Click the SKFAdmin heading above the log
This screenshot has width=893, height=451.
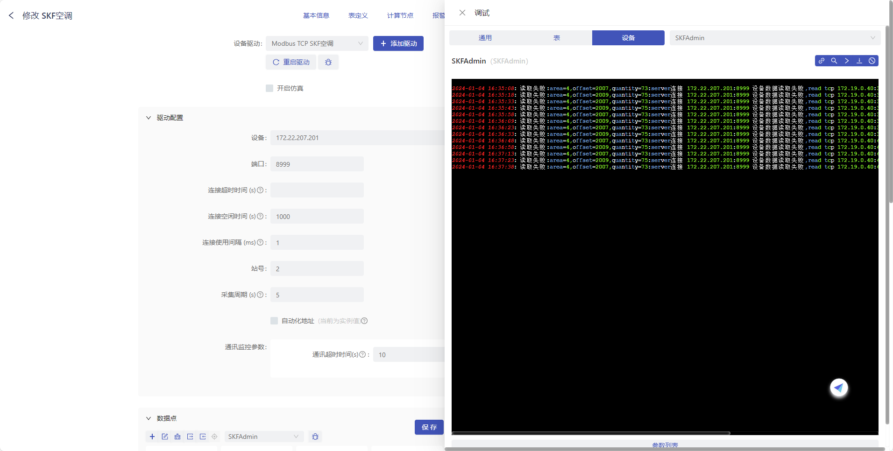tap(468, 61)
